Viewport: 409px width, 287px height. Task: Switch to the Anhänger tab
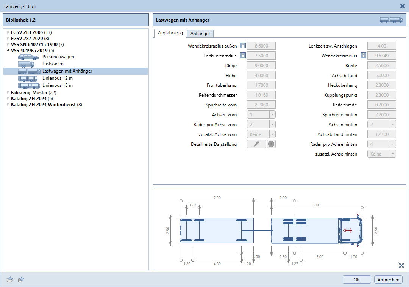pyautogui.click(x=200, y=34)
